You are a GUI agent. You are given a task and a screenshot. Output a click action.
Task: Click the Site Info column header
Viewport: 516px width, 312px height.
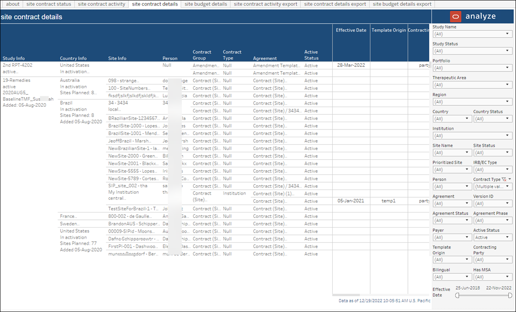(x=117, y=58)
